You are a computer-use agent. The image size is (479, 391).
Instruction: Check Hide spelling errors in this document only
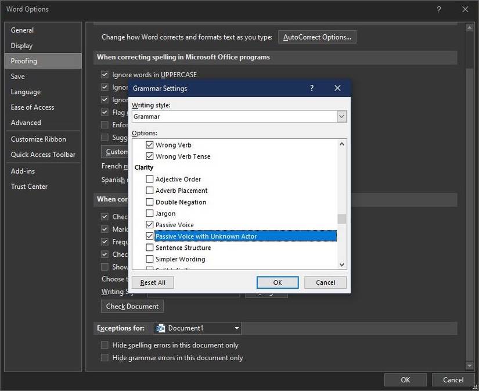click(x=105, y=345)
